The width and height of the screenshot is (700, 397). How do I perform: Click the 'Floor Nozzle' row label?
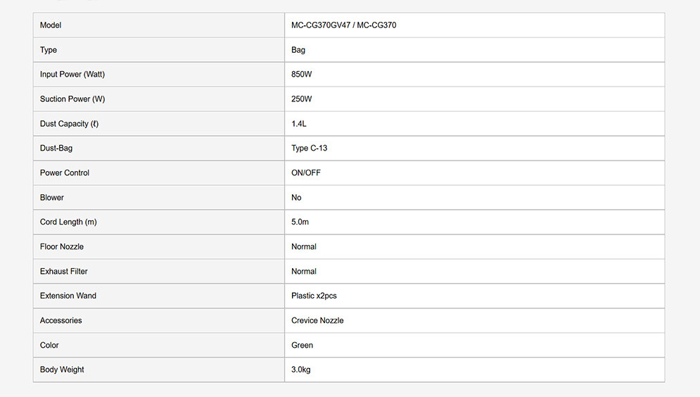click(x=62, y=247)
